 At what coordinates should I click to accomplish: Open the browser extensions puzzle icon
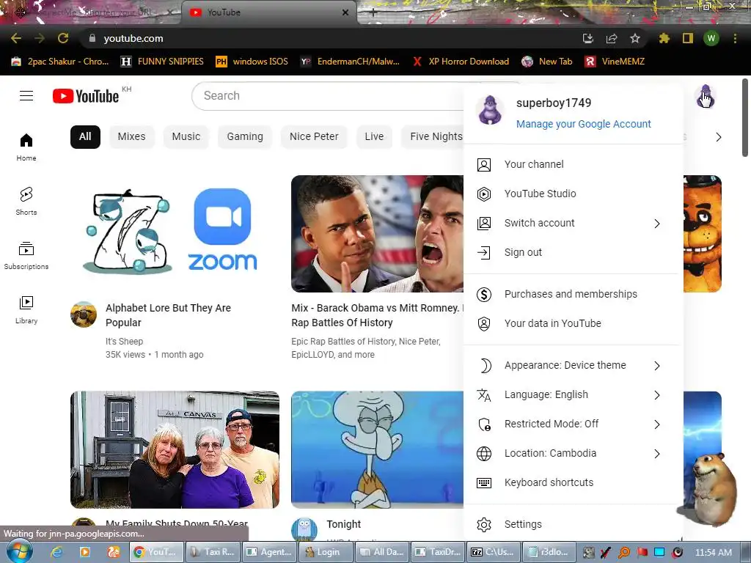pos(664,38)
